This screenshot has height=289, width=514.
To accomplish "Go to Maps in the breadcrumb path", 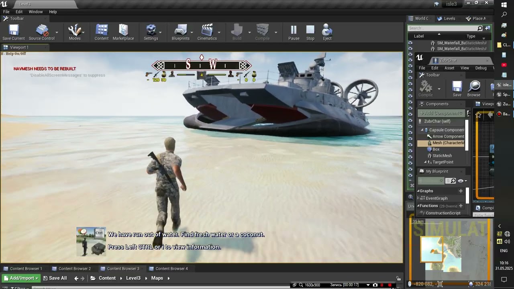I will [x=157, y=278].
